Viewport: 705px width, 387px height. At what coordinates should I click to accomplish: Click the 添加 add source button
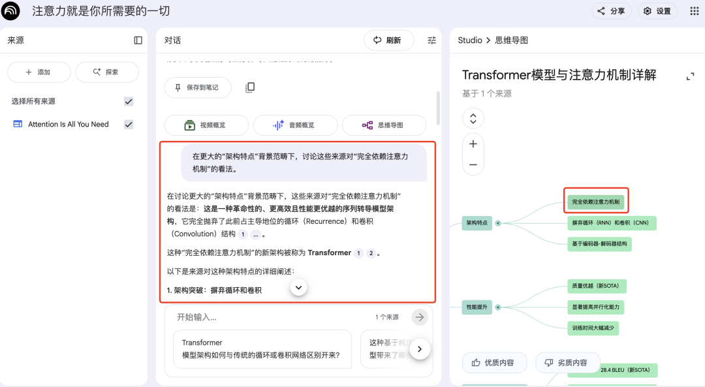(39, 72)
